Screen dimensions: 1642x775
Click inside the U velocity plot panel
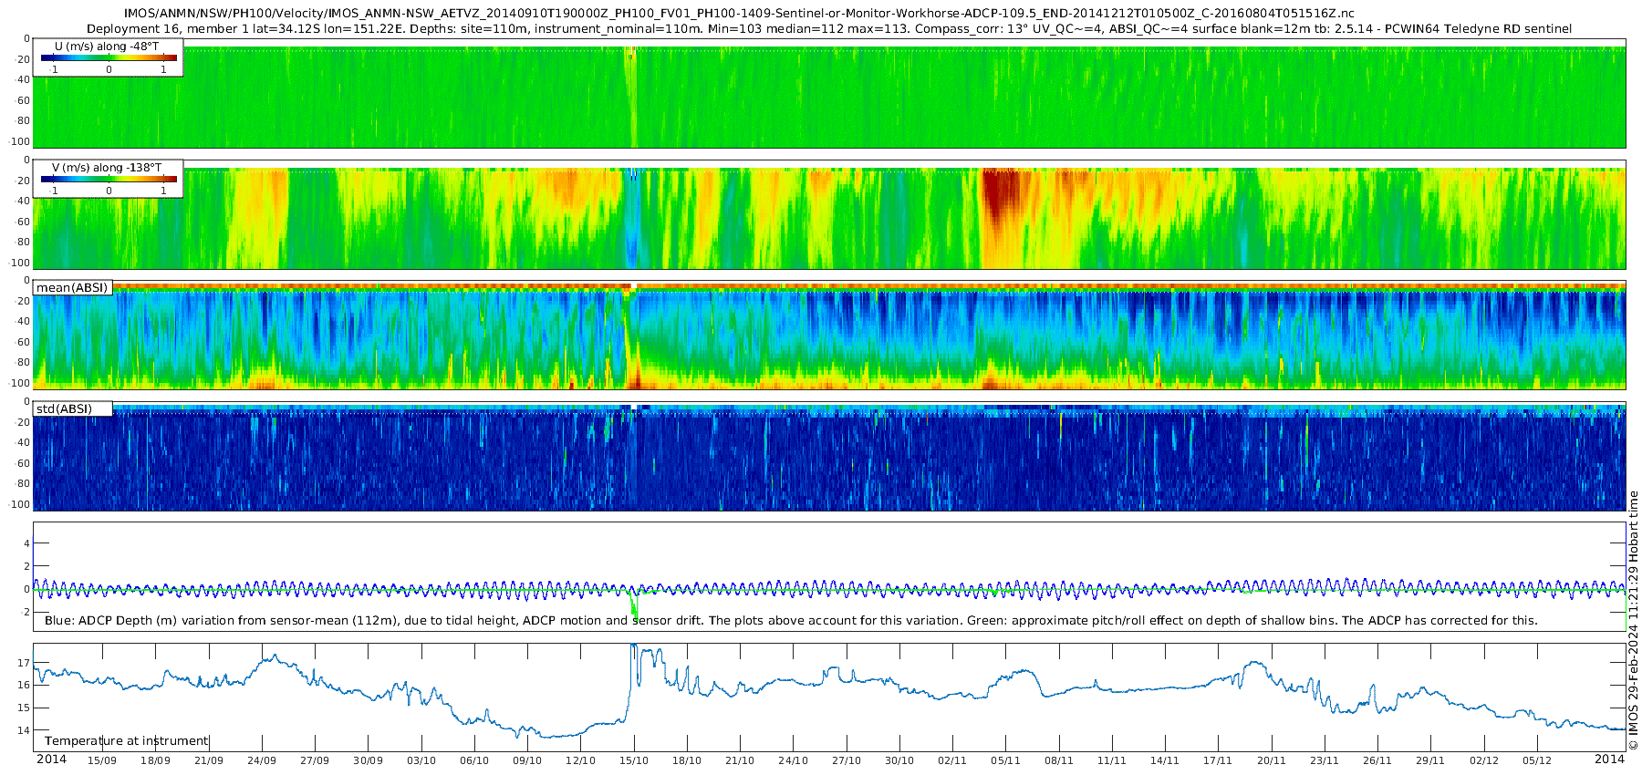[x=829, y=96]
